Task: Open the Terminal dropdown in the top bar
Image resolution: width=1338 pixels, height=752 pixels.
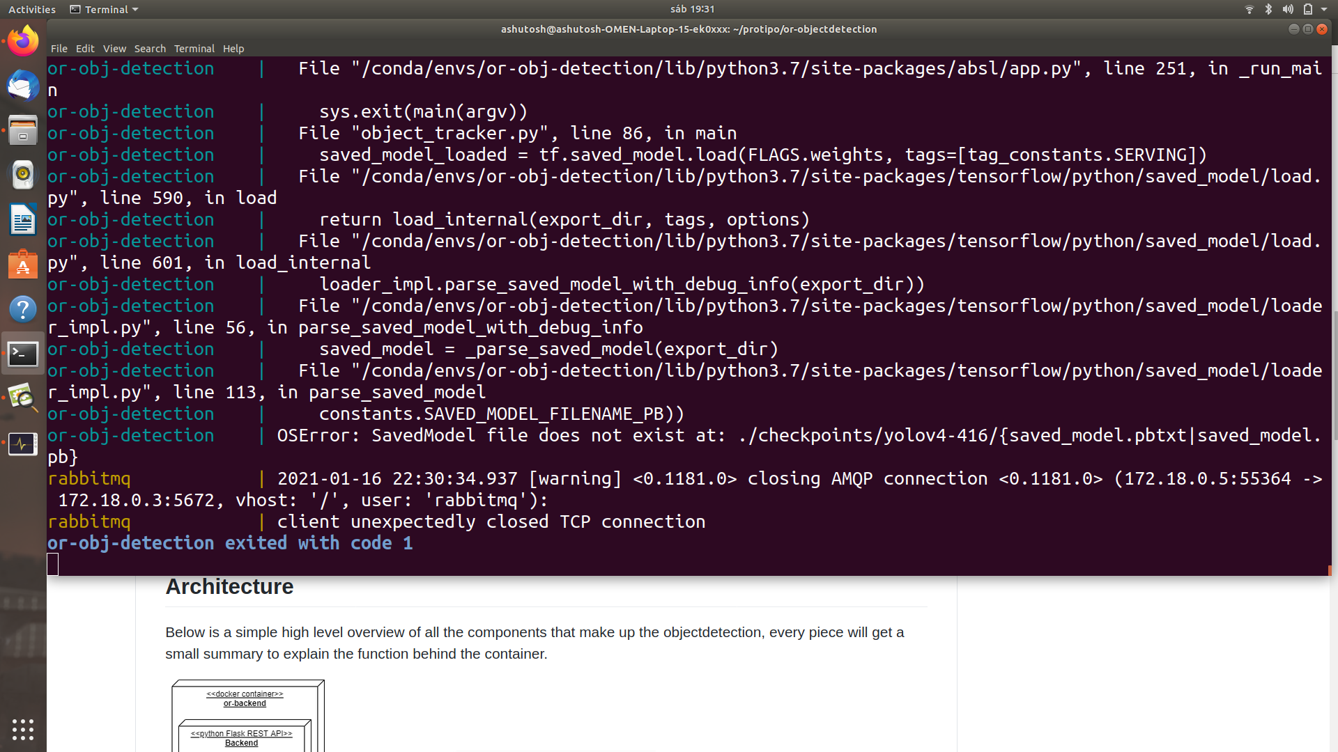Action: (x=103, y=9)
